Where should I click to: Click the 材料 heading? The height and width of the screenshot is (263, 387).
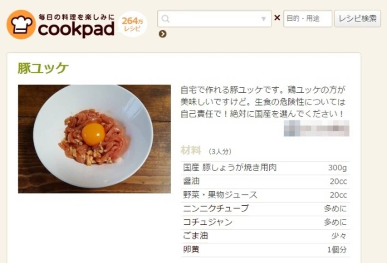191,150
